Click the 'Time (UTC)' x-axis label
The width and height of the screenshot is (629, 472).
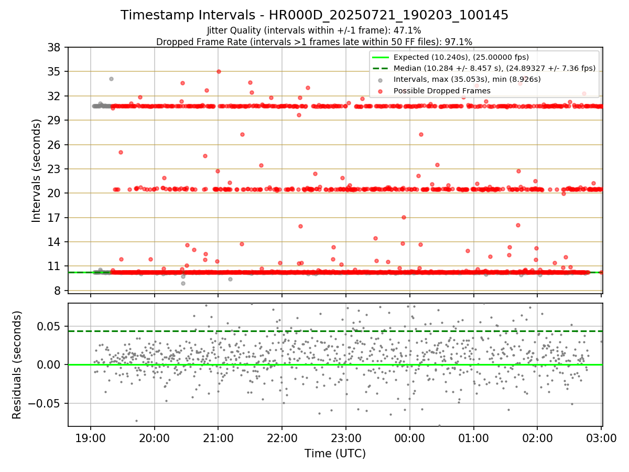point(335,454)
